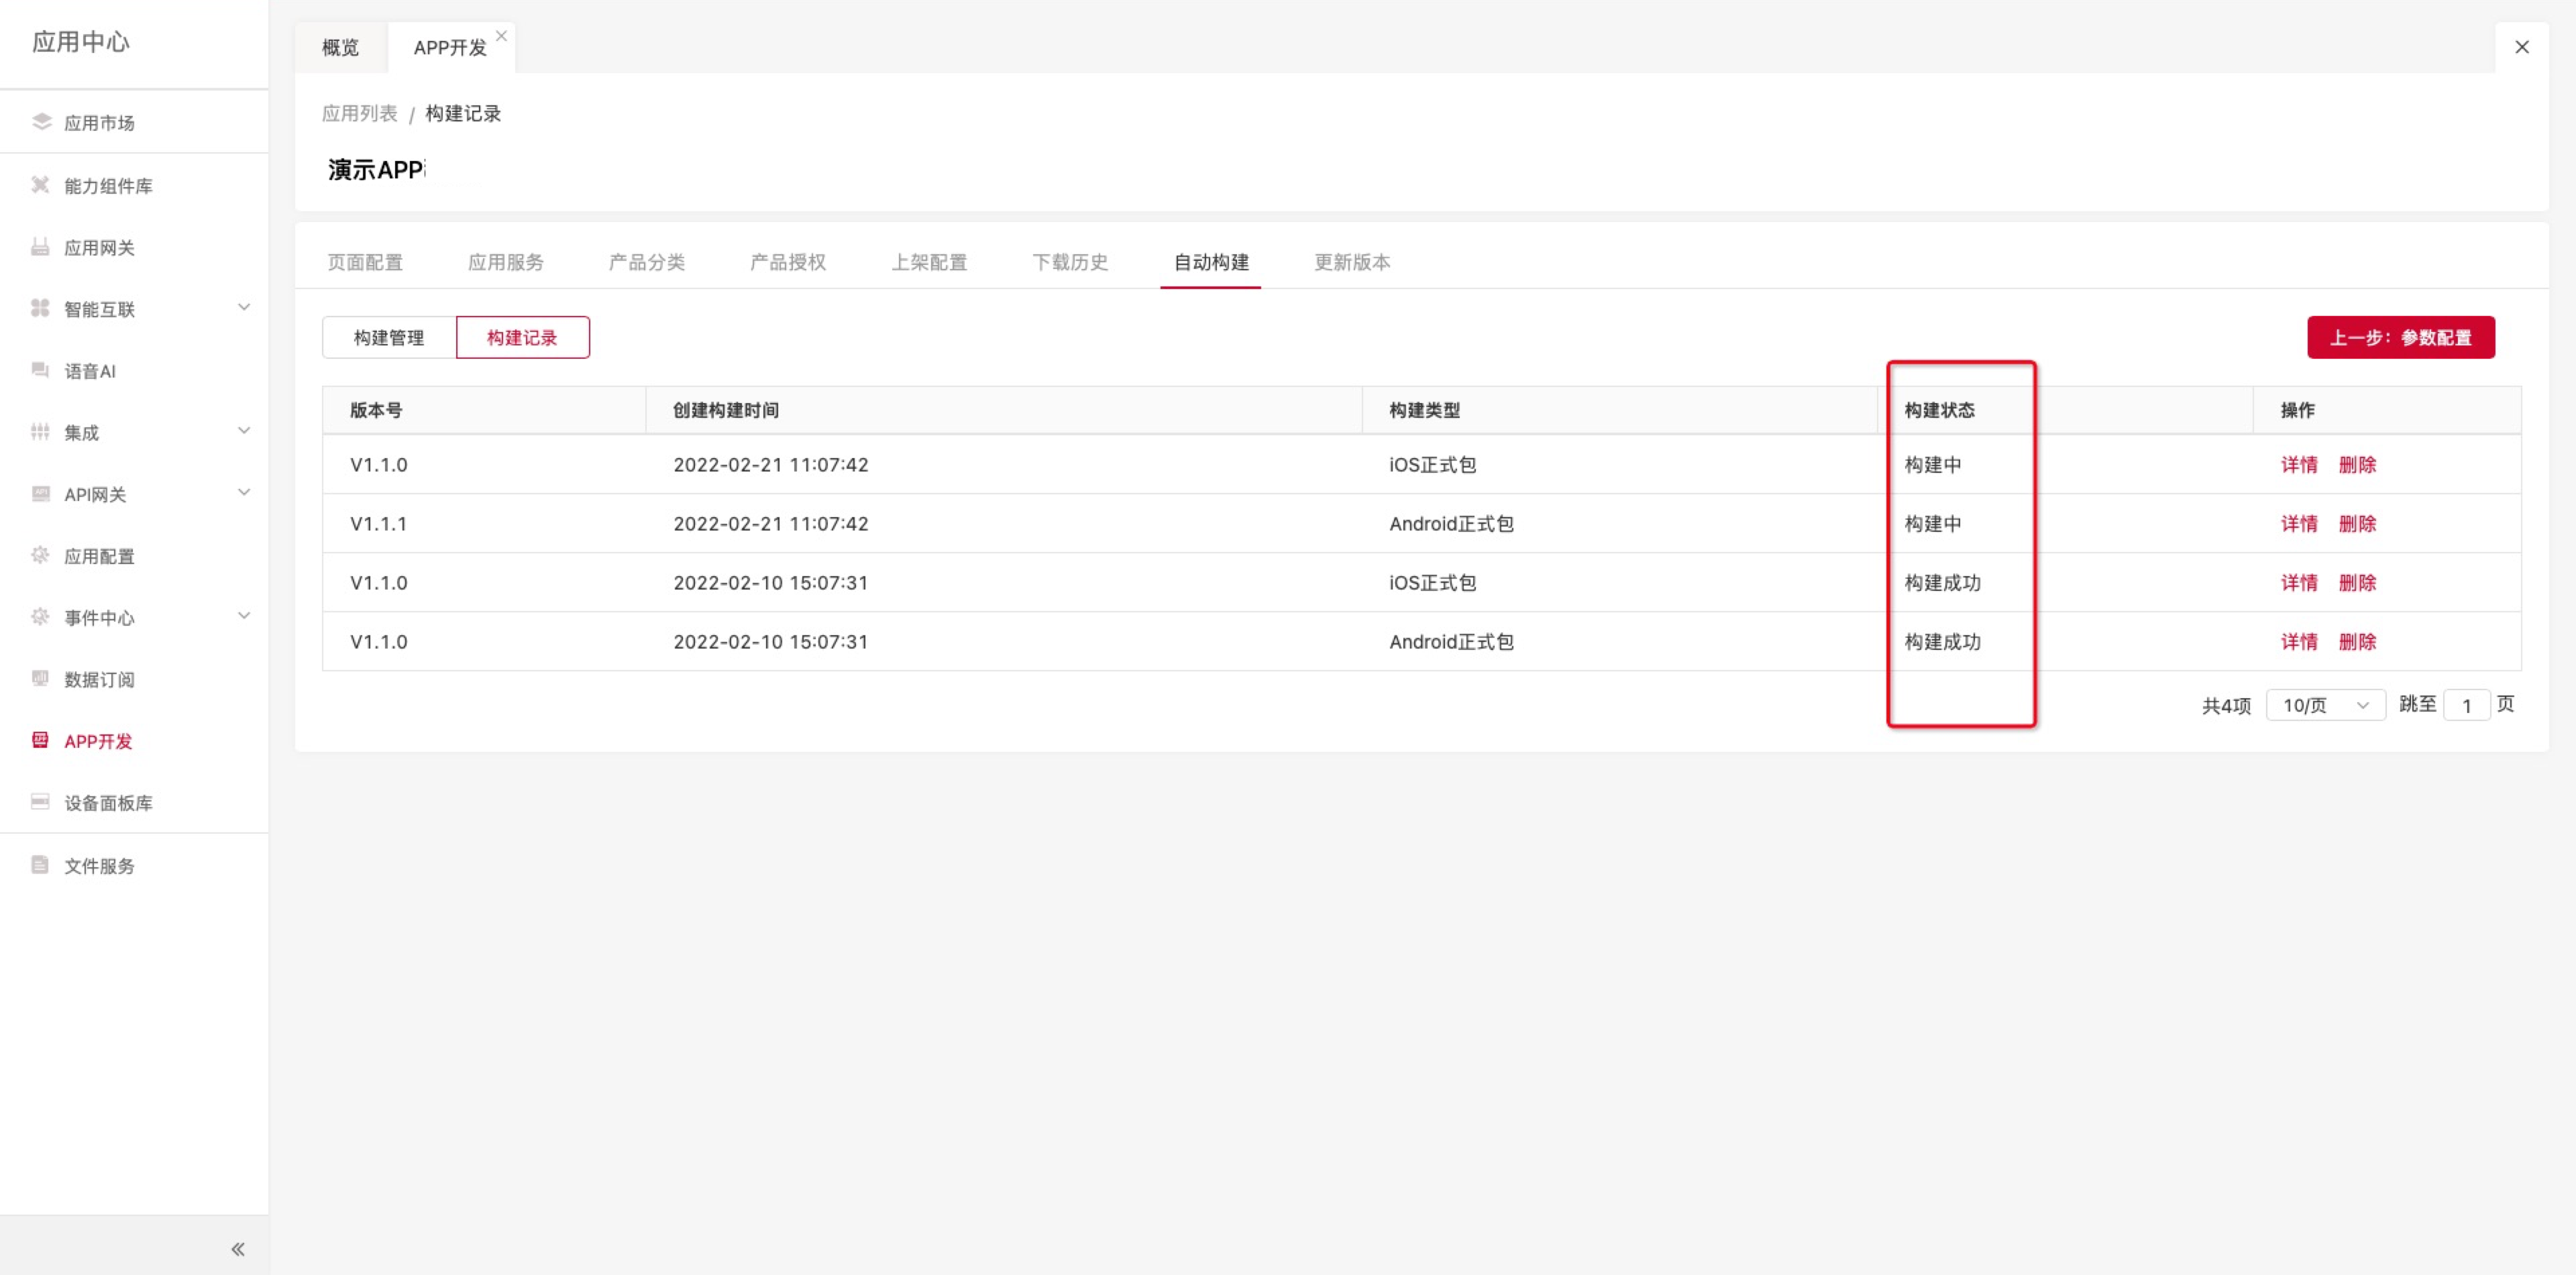Select the 构建记录 toggle button
Image resolution: width=2576 pixels, height=1275 pixels.
[522, 338]
